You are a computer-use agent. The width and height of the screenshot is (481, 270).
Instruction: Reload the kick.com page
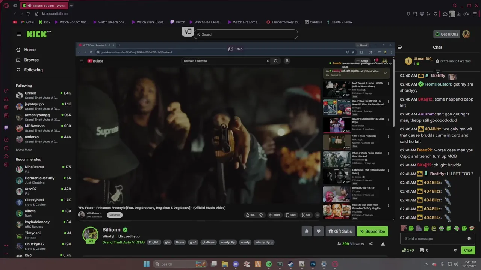coord(28,14)
